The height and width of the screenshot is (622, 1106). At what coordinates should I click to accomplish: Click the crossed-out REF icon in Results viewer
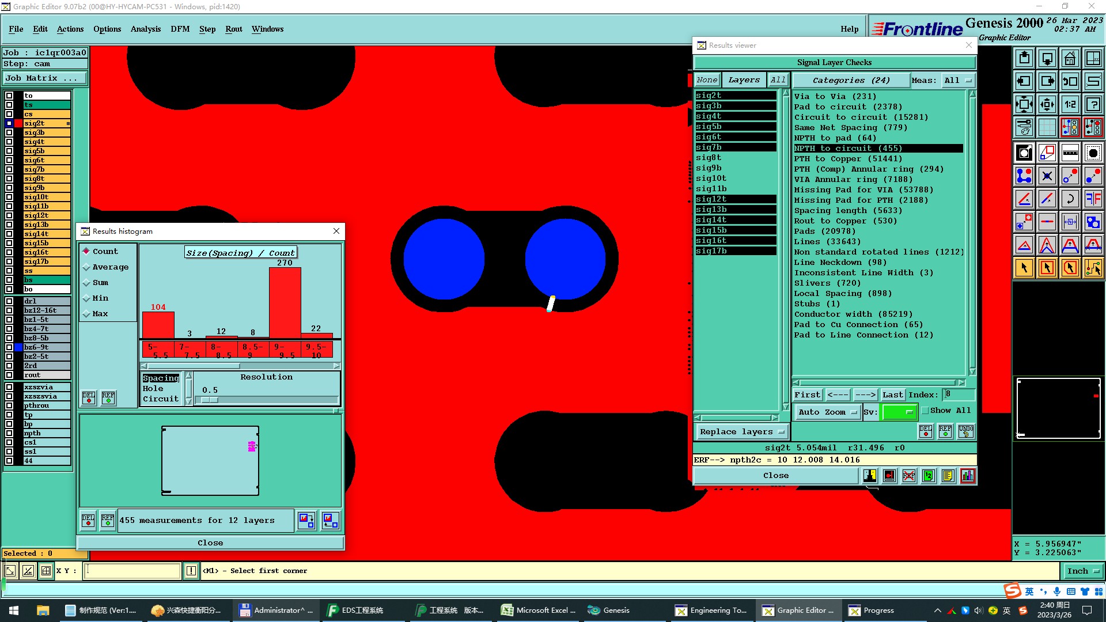point(909,476)
